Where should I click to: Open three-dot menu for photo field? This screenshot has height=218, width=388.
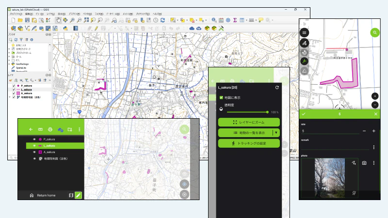click(x=373, y=163)
